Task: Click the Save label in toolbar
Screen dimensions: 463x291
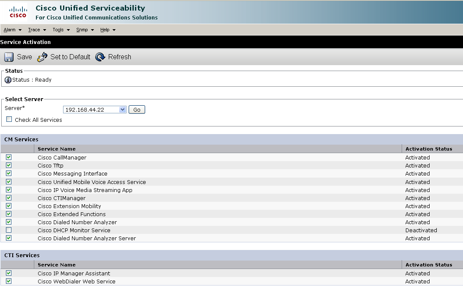Action: (x=25, y=57)
